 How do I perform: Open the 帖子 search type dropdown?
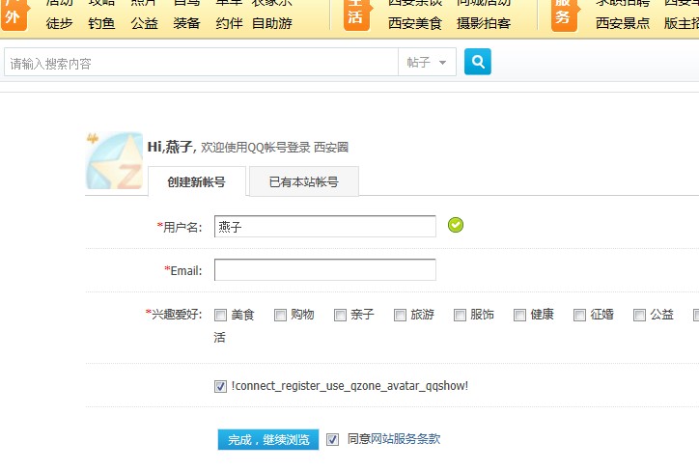pos(427,62)
